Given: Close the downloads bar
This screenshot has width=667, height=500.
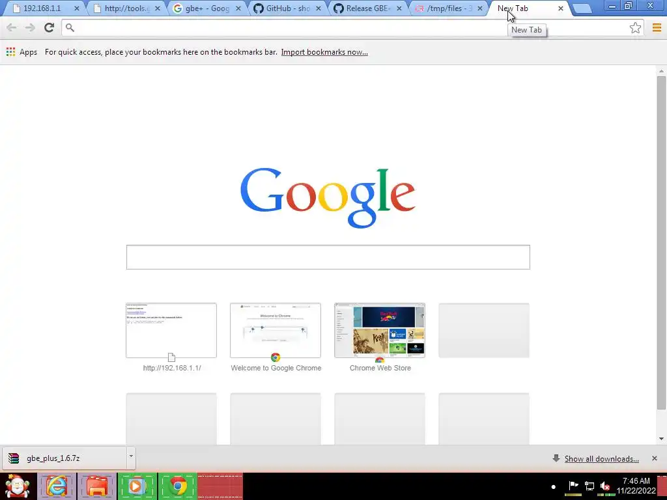Looking at the screenshot, I should click(x=654, y=458).
